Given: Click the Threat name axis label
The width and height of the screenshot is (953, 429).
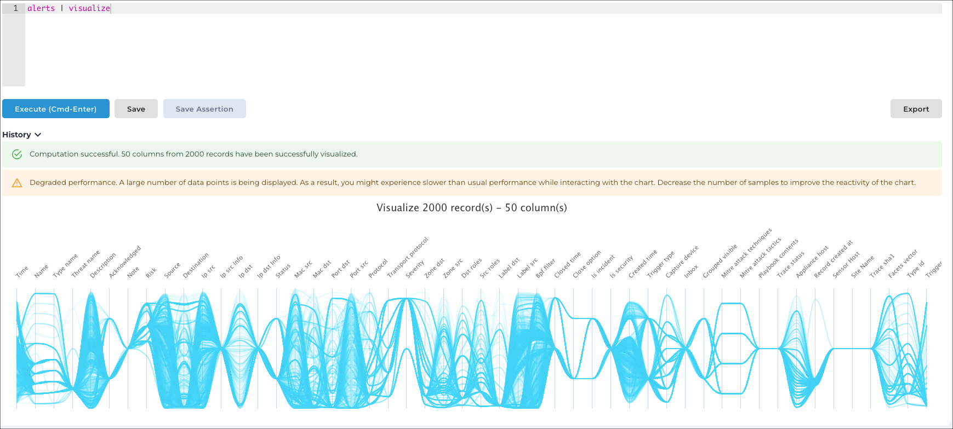Looking at the screenshot, I should (85, 264).
